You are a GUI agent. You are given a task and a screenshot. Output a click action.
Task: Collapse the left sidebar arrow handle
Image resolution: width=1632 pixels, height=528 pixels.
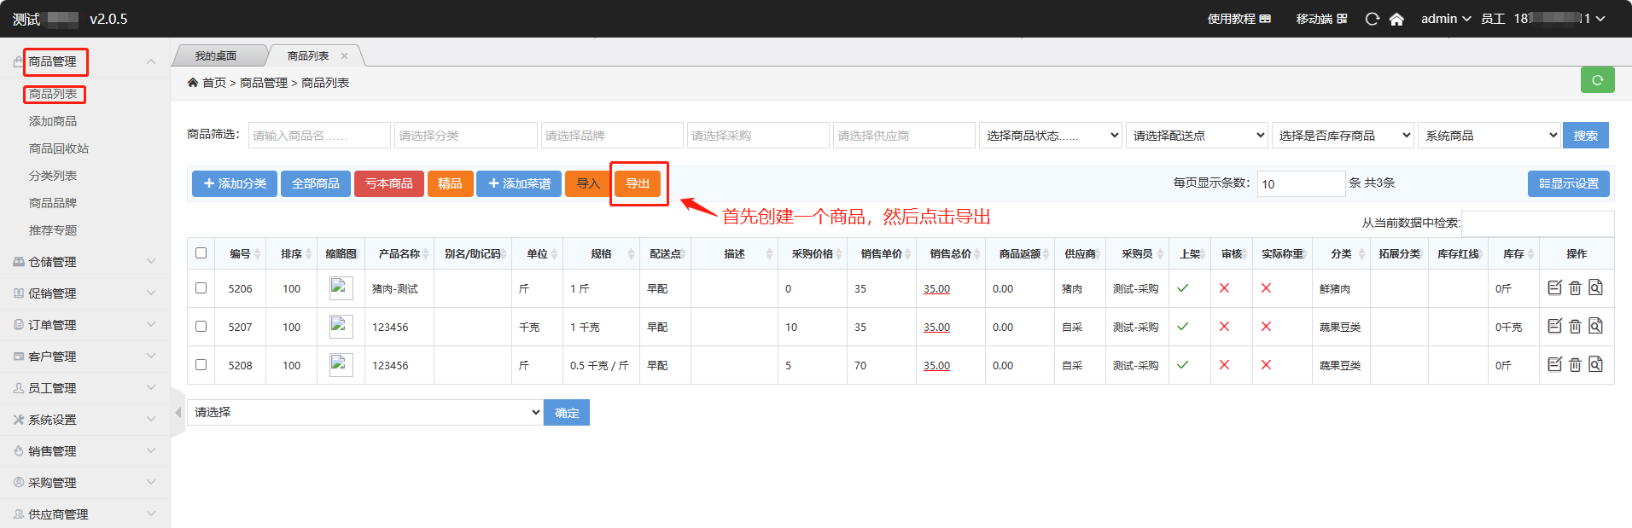[x=178, y=413]
